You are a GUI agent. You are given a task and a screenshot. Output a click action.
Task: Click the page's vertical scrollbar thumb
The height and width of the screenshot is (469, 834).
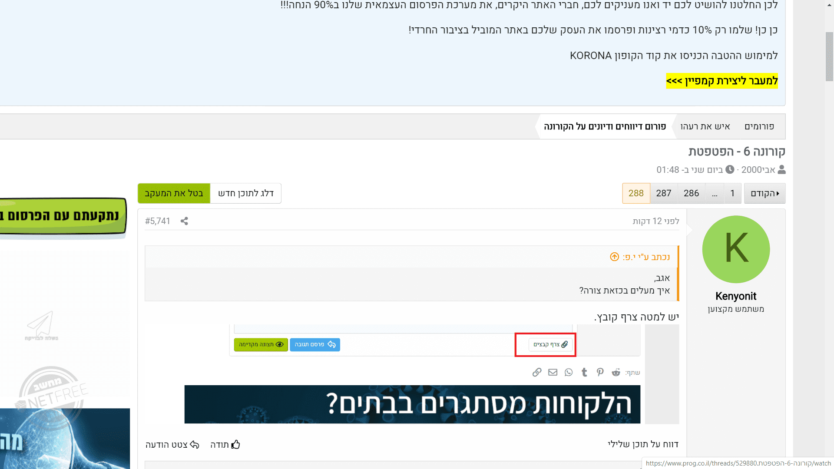click(x=829, y=56)
